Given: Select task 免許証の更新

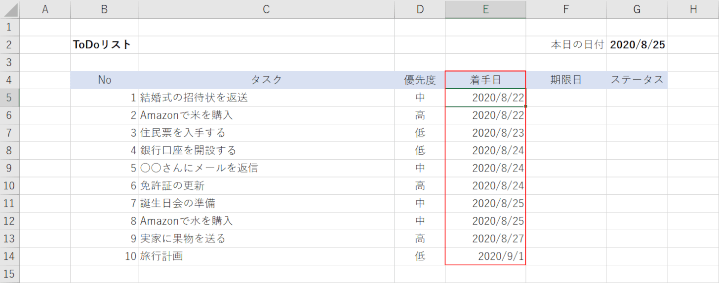Looking at the screenshot, I should [x=266, y=186].
